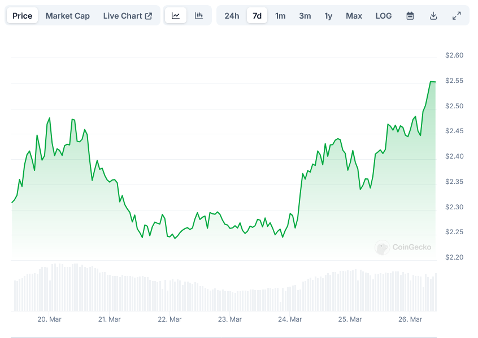Set time range to 24h

click(x=232, y=16)
